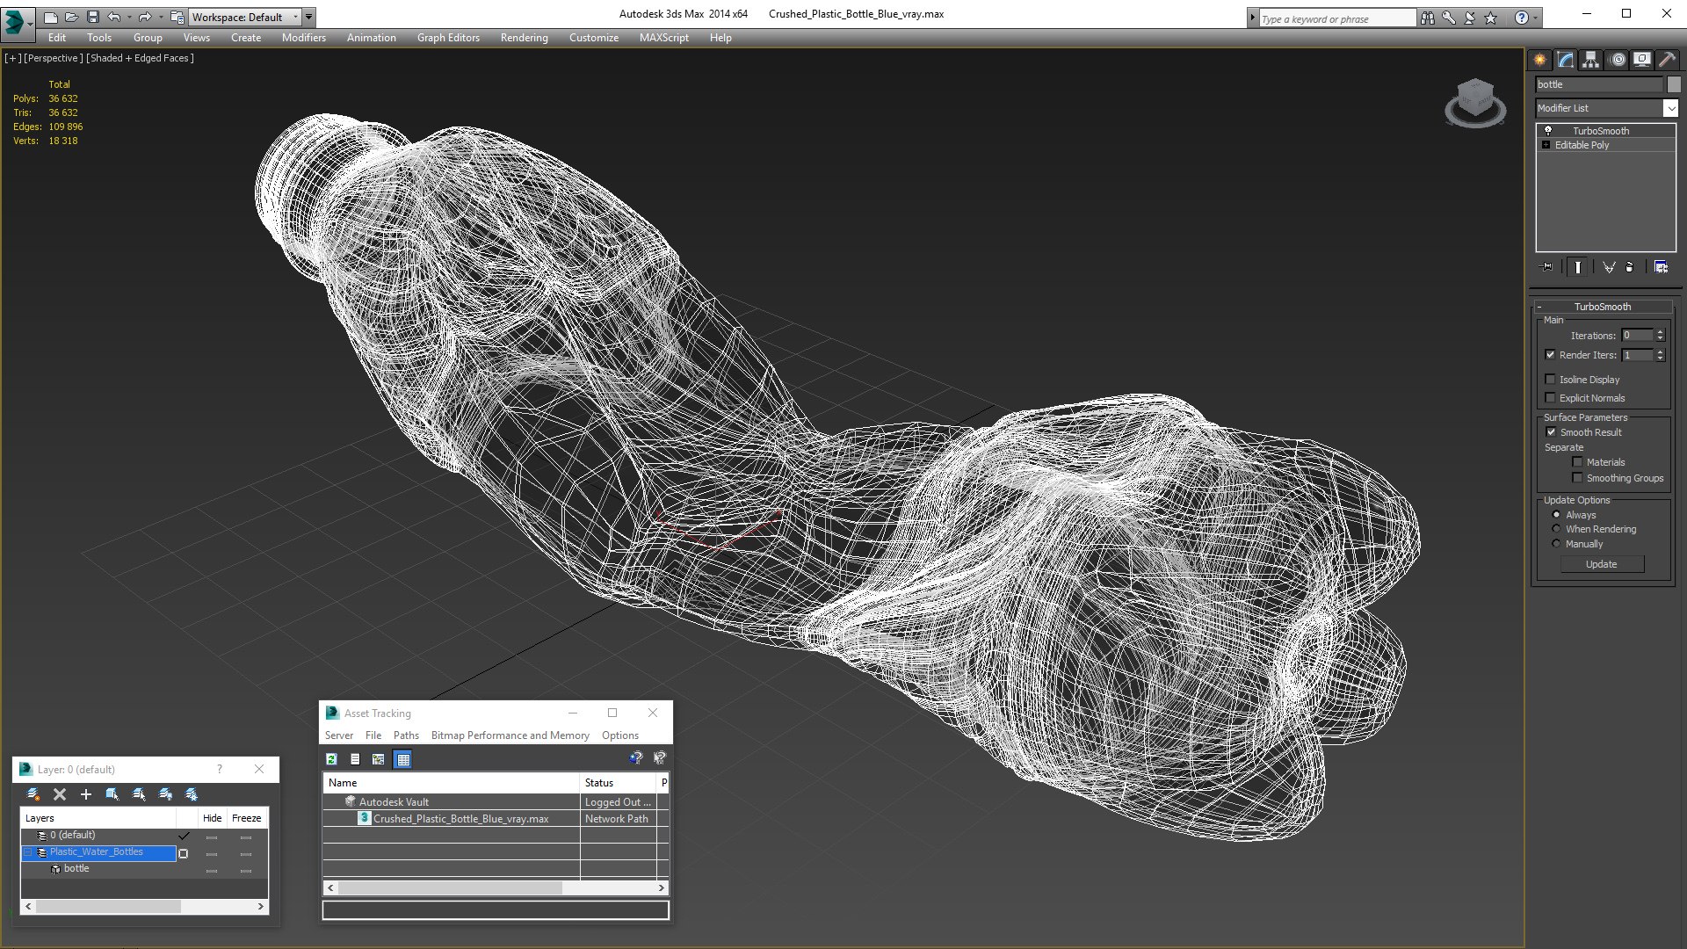Collapse the Plastic_Water_Bottles layer
This screenshot has width=1687, height=949.
pyautogui.click(x=28, y=852)
